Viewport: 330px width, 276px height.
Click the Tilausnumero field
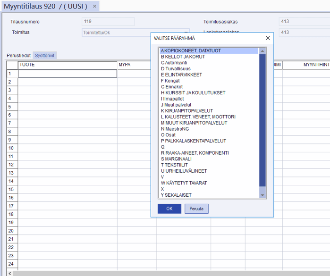pos(108,22)
